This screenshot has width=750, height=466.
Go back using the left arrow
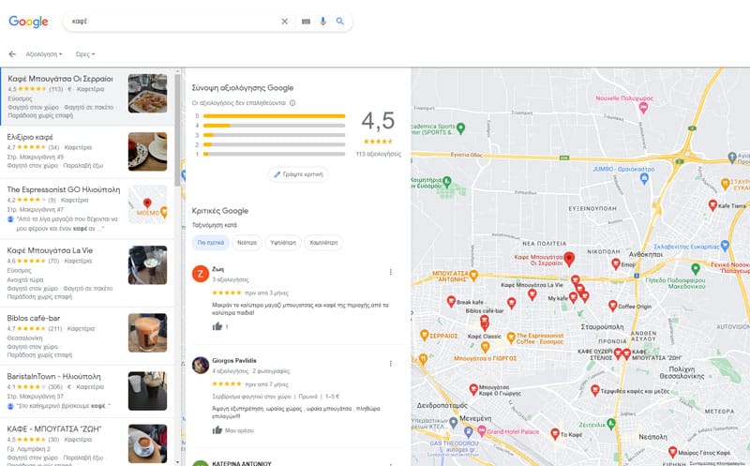tap(12, 54)
